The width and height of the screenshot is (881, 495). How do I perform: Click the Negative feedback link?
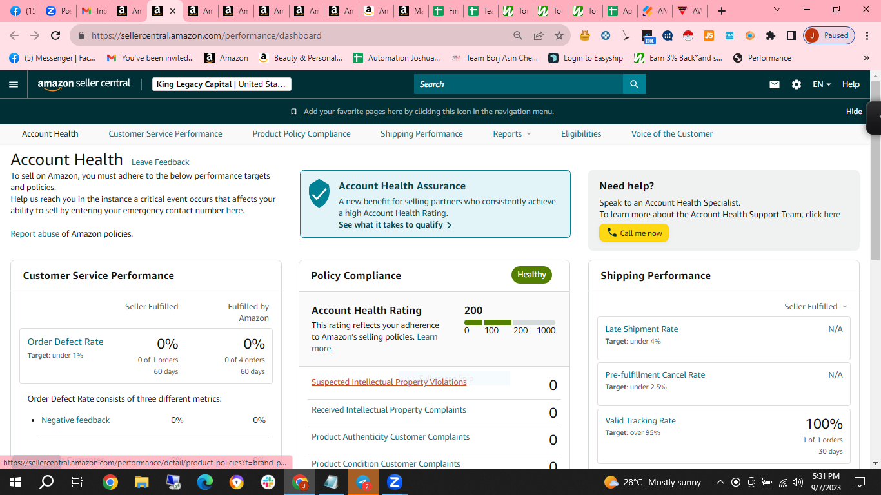pyautogui.click(x=75, y=420)
